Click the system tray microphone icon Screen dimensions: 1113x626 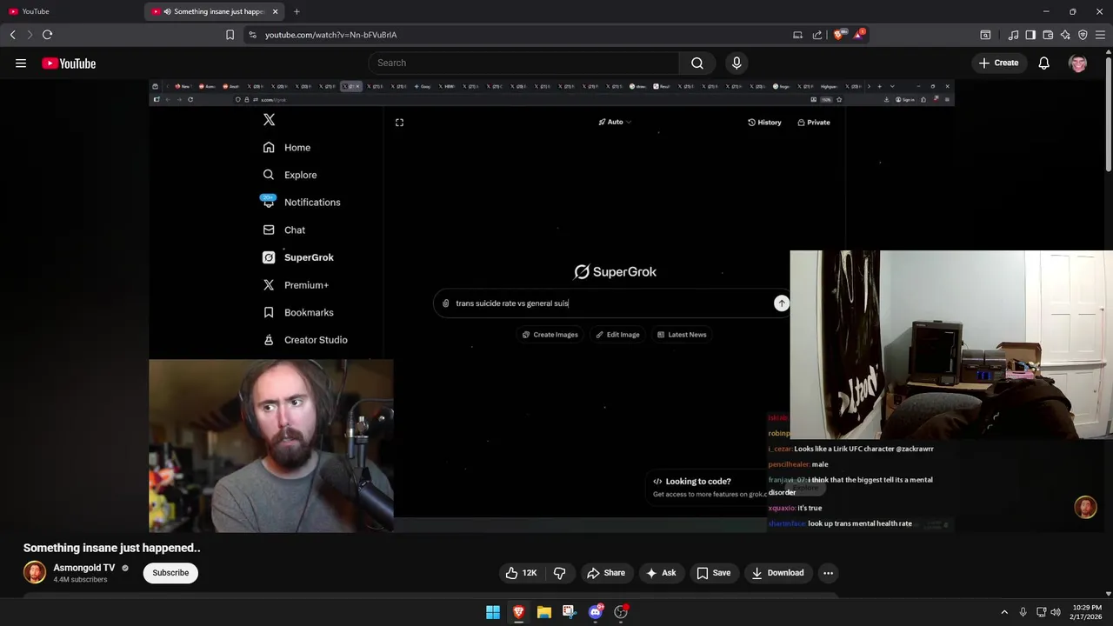coord(1023,612)
